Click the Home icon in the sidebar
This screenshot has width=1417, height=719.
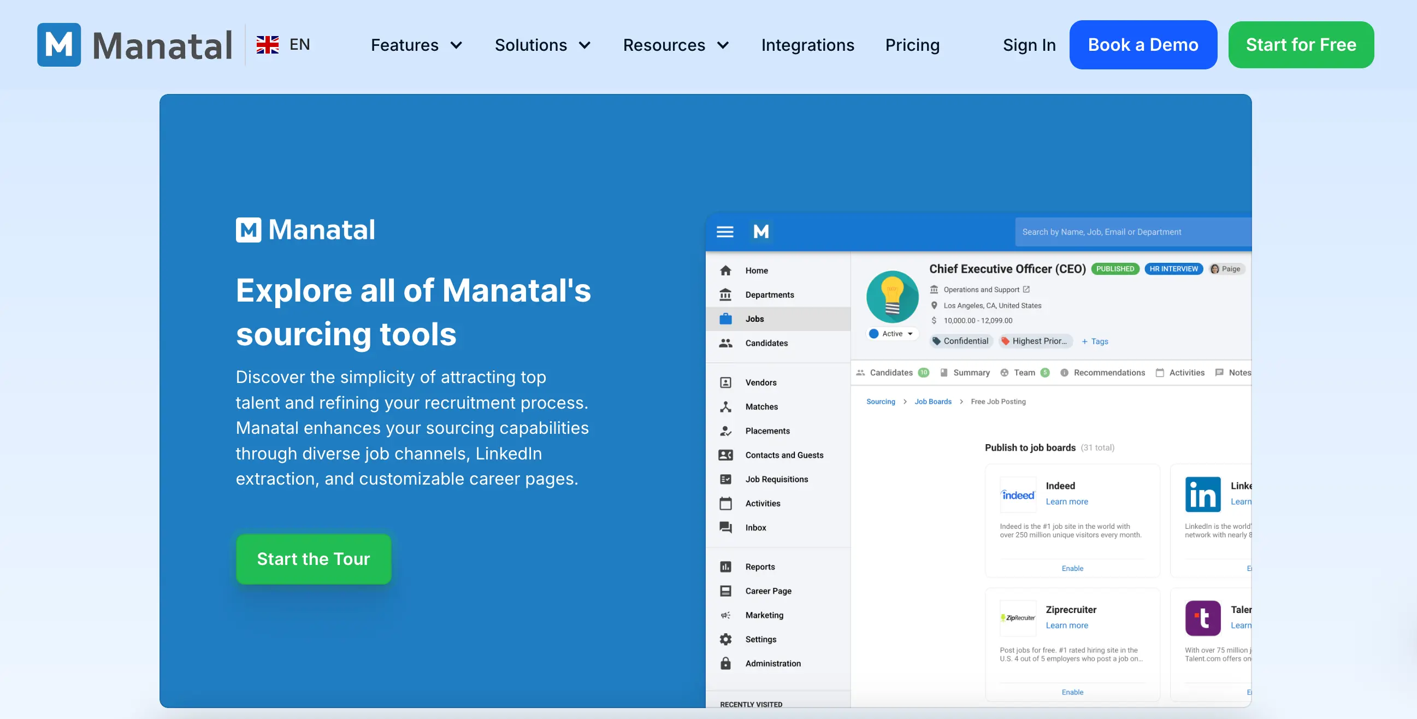(x=726, y=270)
